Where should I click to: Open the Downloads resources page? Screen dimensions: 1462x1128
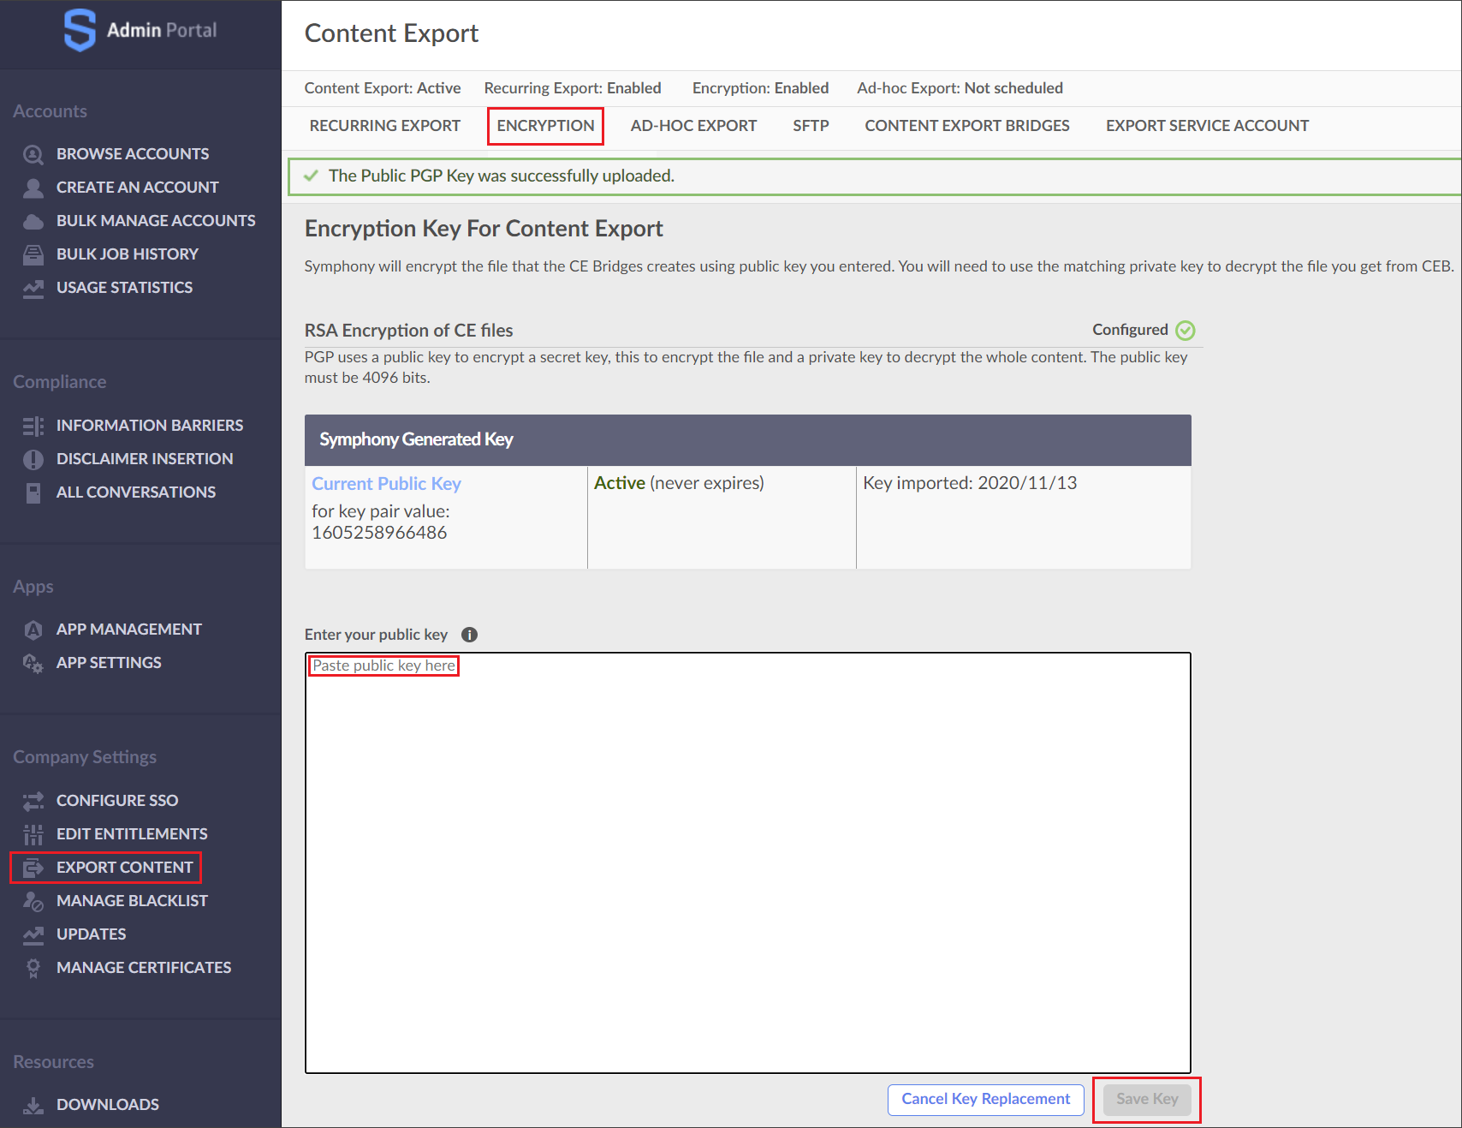tap(108, 1105)
